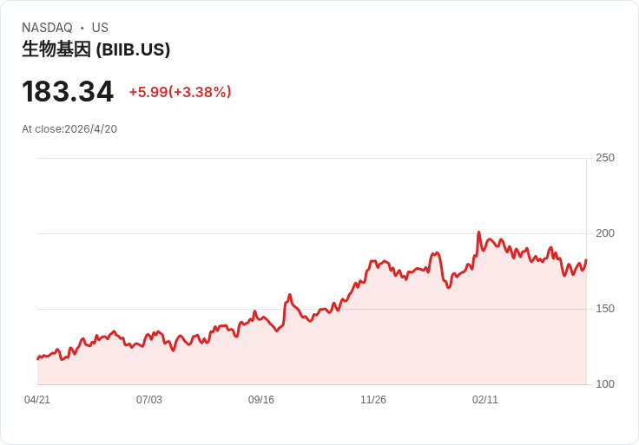Click the leftmost start of the price line

(x=38, y=358)
